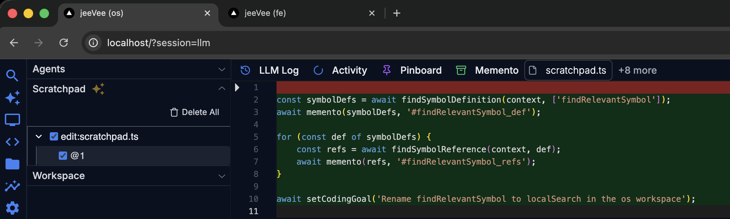Image resolution: width=730 pixels, height=219 pixels.
Task: Open the folder icon in the sidebar
Action: (12, 164)
